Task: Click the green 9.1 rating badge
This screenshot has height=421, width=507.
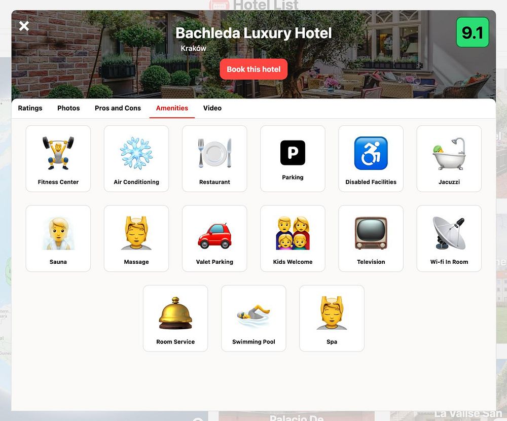Action: point(473,32)
